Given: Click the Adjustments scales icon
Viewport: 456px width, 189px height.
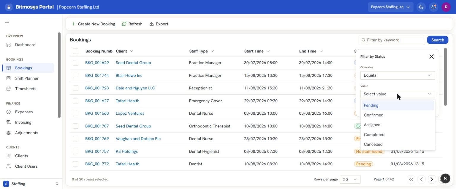Looking at the screenshot, I should pyautogui.click(x=9, y=133).
